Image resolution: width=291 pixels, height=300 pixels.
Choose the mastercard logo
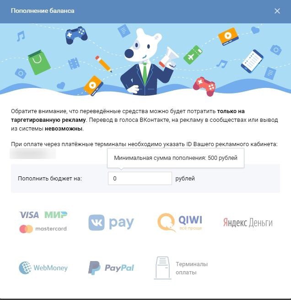coord(43,229)
